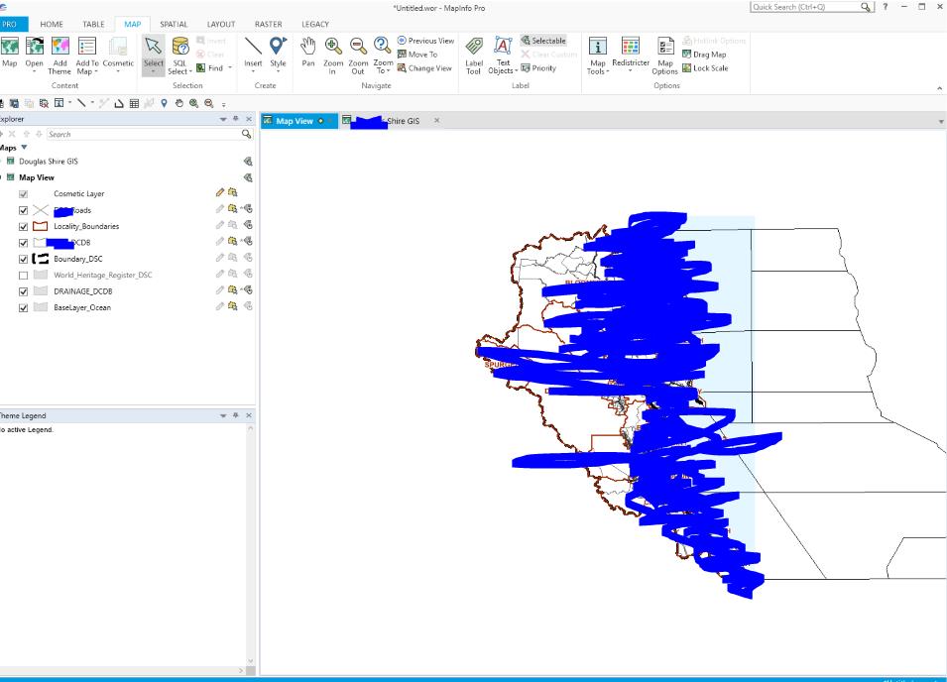Screen dimensions: 947x682
Task: Click the Map Tools info icon
Action: (598, 47)
